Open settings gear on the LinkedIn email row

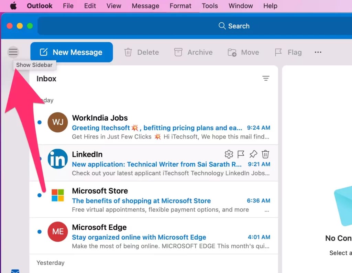click(x=229, y=154)
